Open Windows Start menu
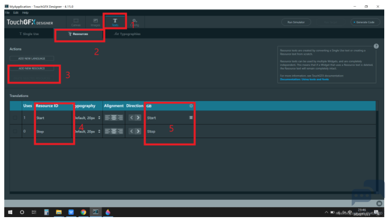 10,212
